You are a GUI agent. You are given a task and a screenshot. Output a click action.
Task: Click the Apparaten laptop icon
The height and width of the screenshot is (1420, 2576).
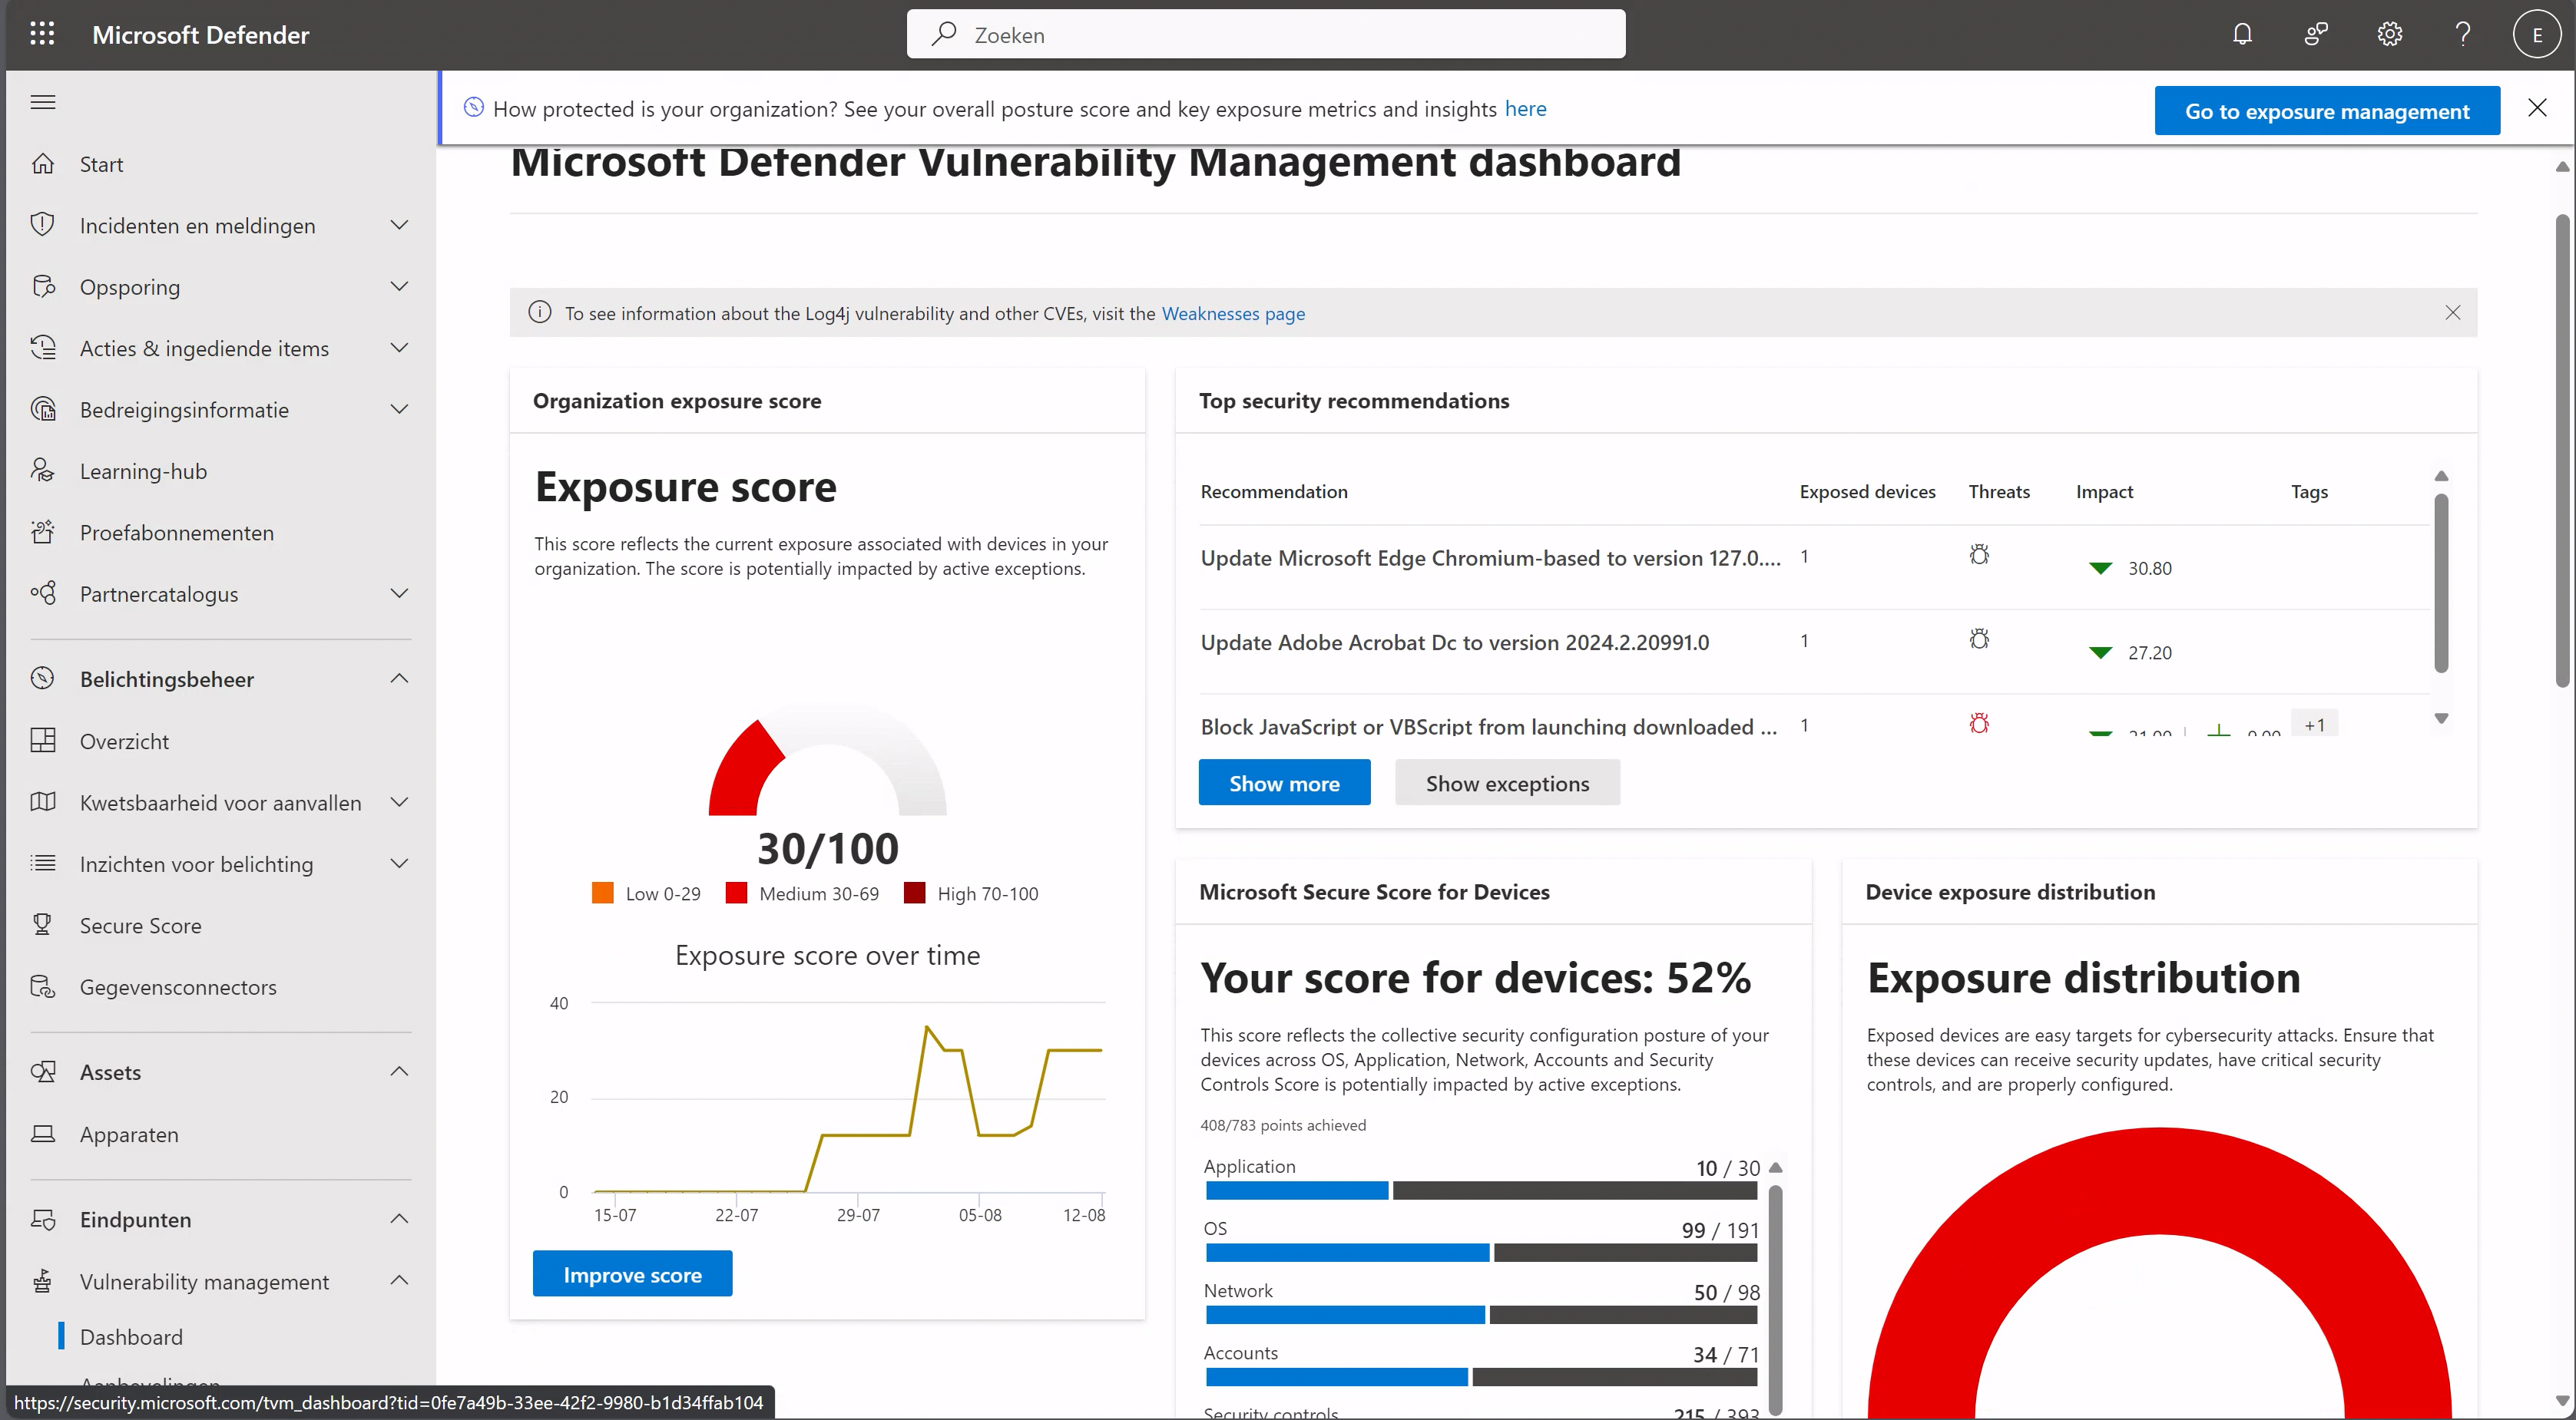43,1134
